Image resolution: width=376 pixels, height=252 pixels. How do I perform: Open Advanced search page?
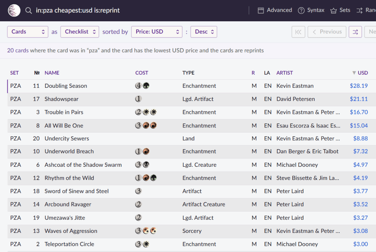click(275, 10)
